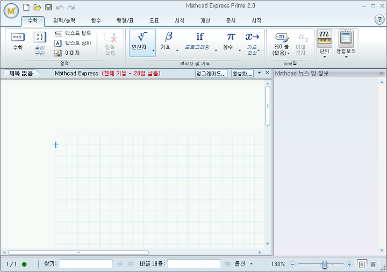Screen dimensions: 387x272
Task: Select the 제목 없음 worksheet tab
Action: 21,73
